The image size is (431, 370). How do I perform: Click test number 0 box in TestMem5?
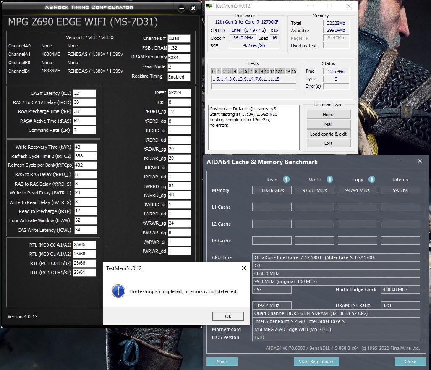tap(213, 71)
